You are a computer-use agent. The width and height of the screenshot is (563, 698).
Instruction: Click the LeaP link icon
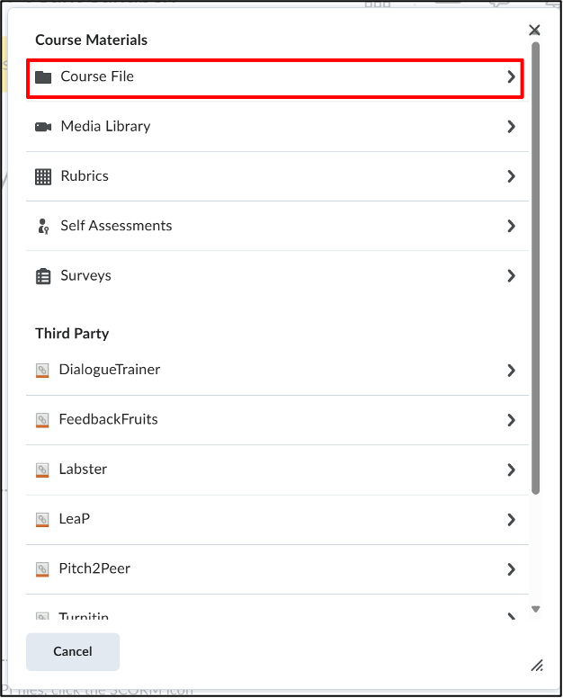click(x=42, y=520)
